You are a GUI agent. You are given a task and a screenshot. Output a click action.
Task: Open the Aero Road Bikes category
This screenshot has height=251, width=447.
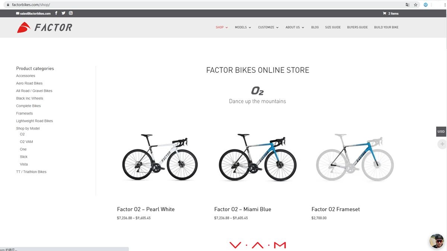pyautogui.click(x=29, y=83)
